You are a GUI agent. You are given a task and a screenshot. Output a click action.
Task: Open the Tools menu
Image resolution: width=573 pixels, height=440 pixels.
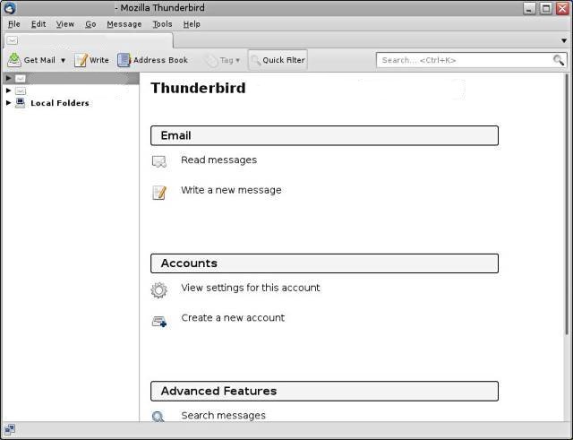tap(162, 24)
